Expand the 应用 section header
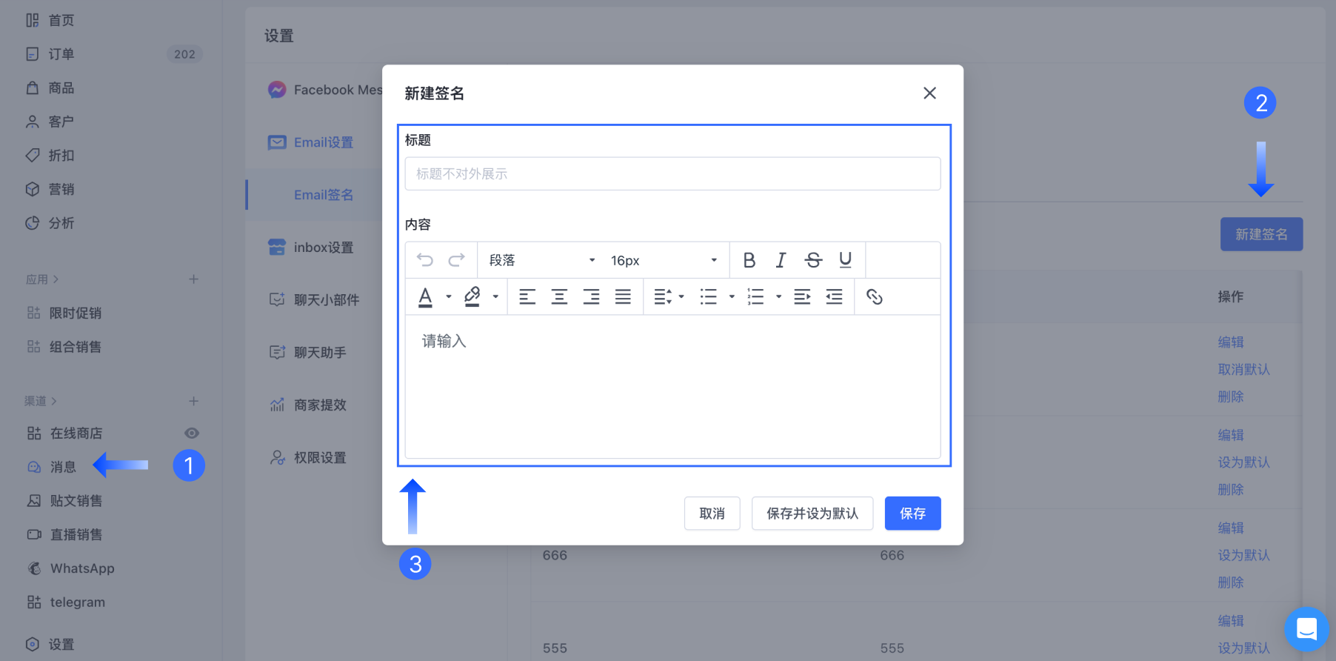 42,279
